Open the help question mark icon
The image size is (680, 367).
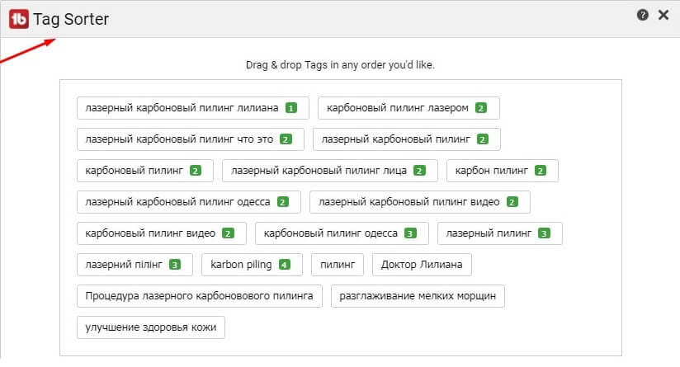643,15
